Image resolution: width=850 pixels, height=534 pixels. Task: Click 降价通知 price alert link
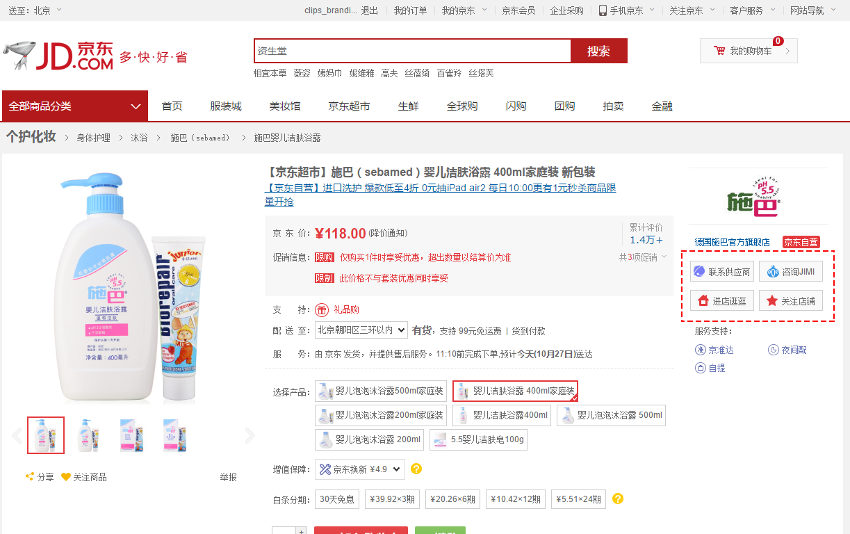(388, 233)
